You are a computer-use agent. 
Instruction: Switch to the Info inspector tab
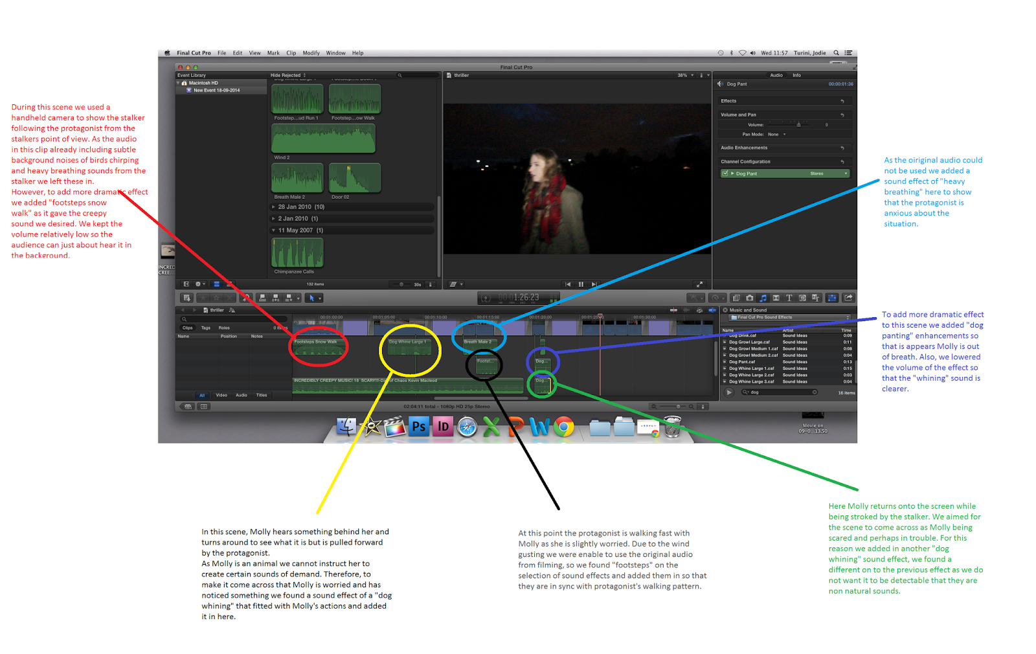click(797, 75)
